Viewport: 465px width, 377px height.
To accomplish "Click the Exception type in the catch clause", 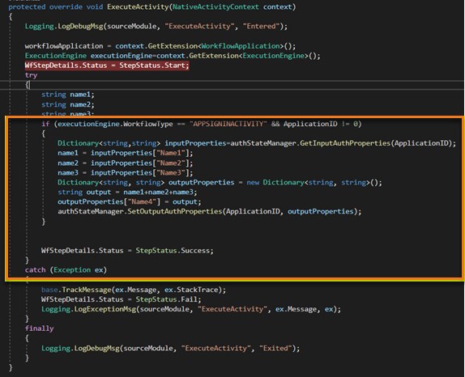I will pyautogui.click(x=72, y=269).
